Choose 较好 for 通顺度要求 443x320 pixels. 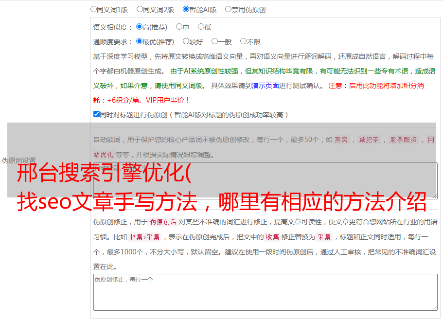coord(186,41)
